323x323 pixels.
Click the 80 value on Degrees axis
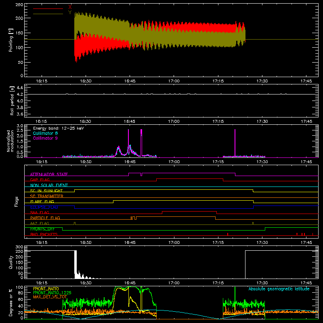pos(21,292)
